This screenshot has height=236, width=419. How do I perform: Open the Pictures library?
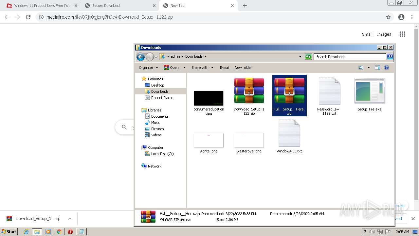[157, 129]
